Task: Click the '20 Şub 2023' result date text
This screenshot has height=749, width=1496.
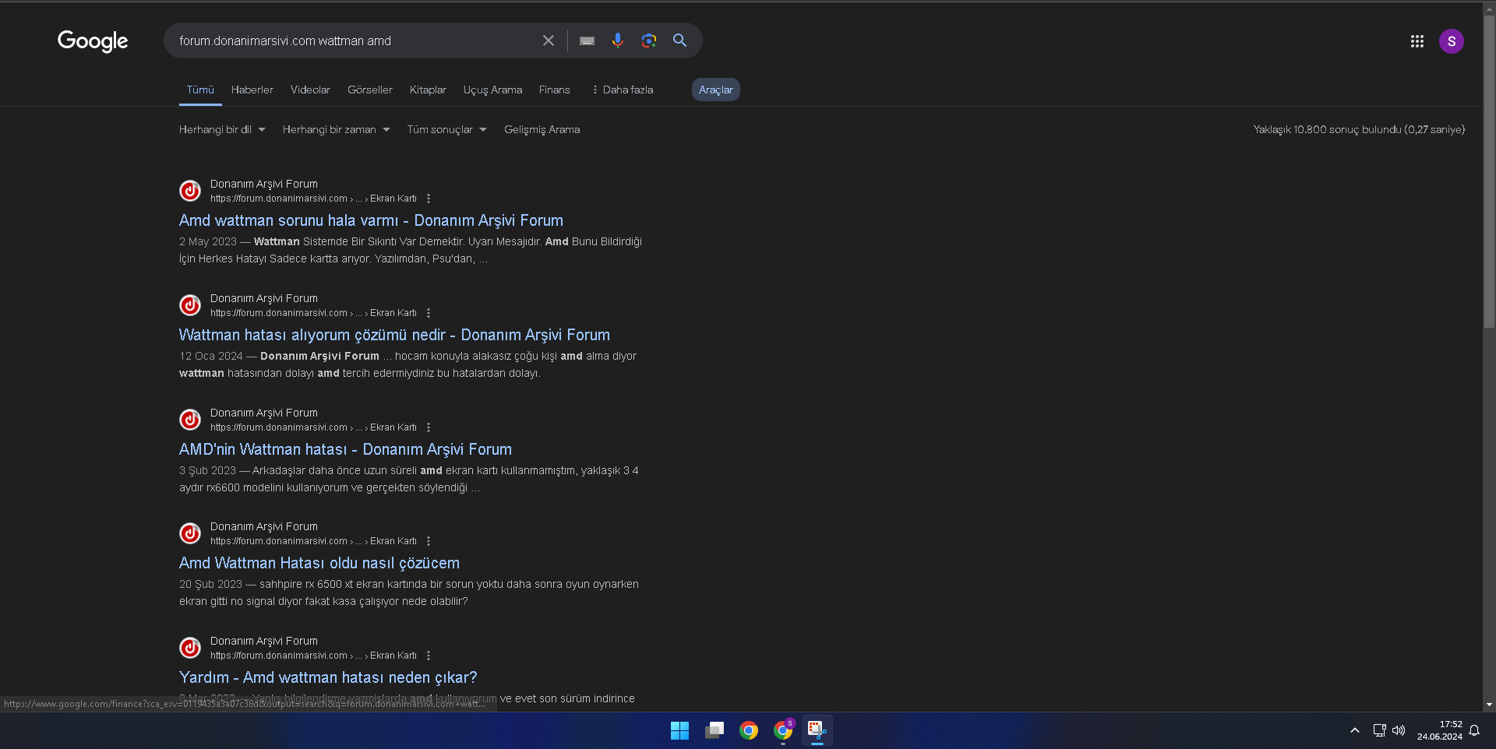Action: tap(210, 585)
